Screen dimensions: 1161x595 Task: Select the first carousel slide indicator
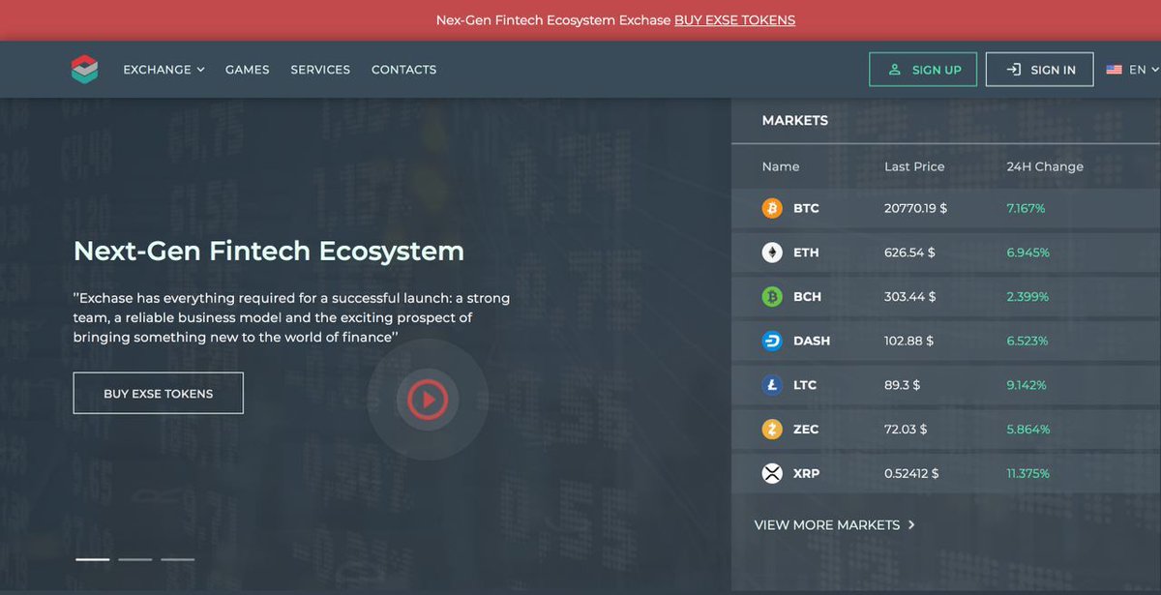tap(93, 559)
